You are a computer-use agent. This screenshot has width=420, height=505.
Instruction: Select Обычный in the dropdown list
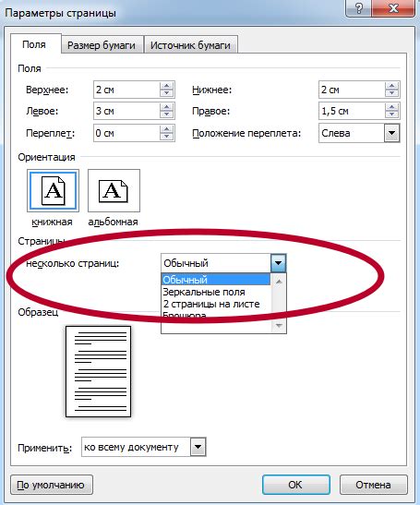216,280
